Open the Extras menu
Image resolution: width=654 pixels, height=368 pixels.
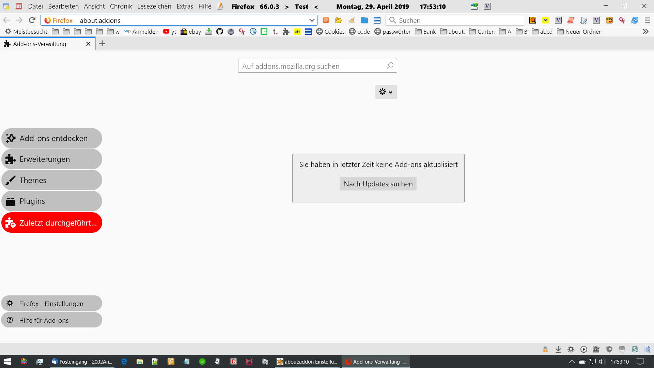(x=185, y=6)
